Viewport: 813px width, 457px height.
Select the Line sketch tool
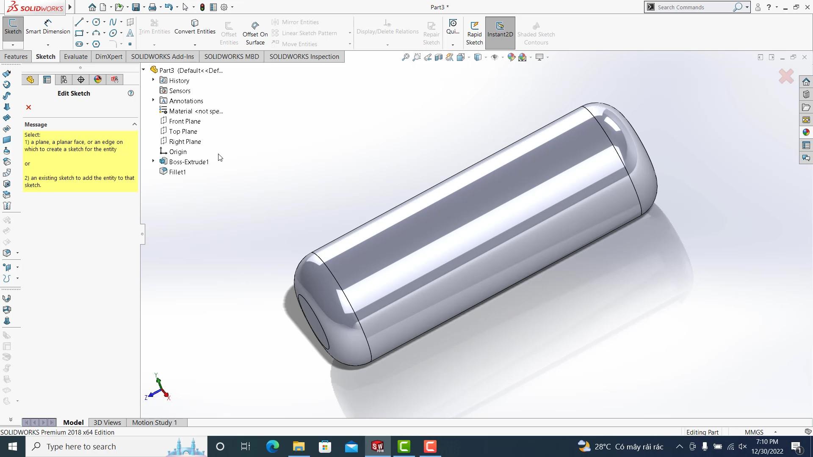pos(79,22)
